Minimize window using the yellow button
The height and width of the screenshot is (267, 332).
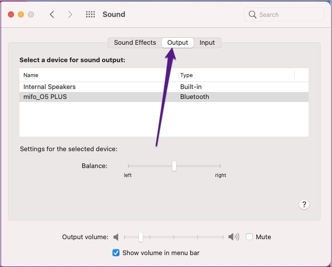coord(21,14)
